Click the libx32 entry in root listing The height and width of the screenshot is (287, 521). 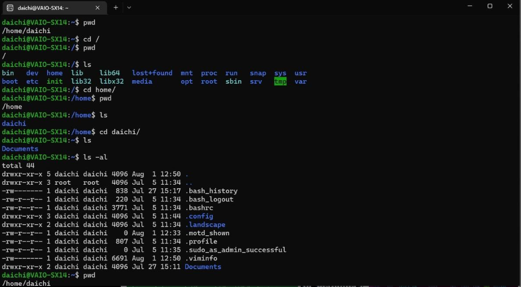pos(112,81)
